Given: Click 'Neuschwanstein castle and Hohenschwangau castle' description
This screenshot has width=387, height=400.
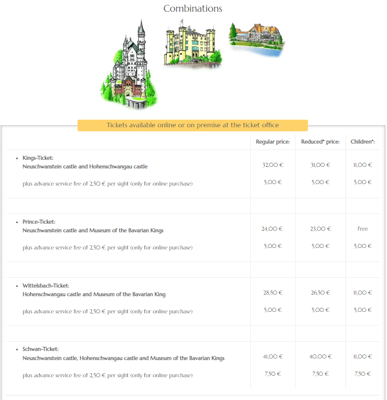Looking at the screenshot, I should [85, 167].
